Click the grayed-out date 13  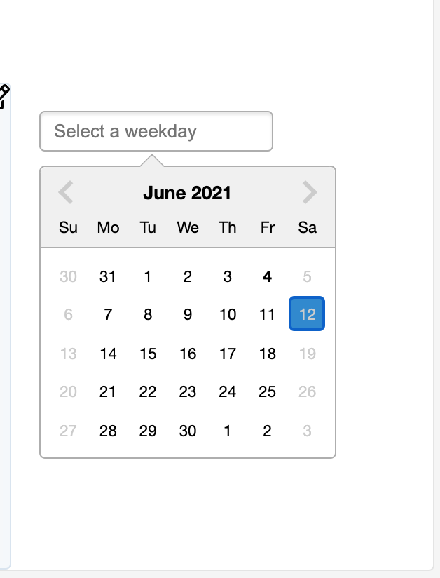coord(68,354)
